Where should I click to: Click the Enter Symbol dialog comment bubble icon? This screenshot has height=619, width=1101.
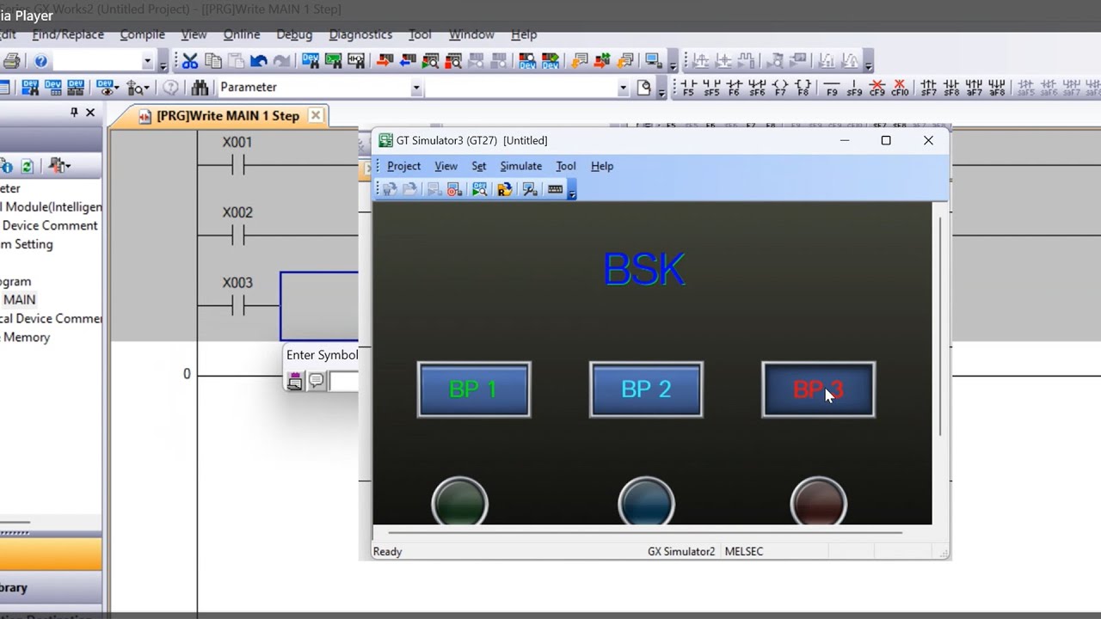(317, 381)
